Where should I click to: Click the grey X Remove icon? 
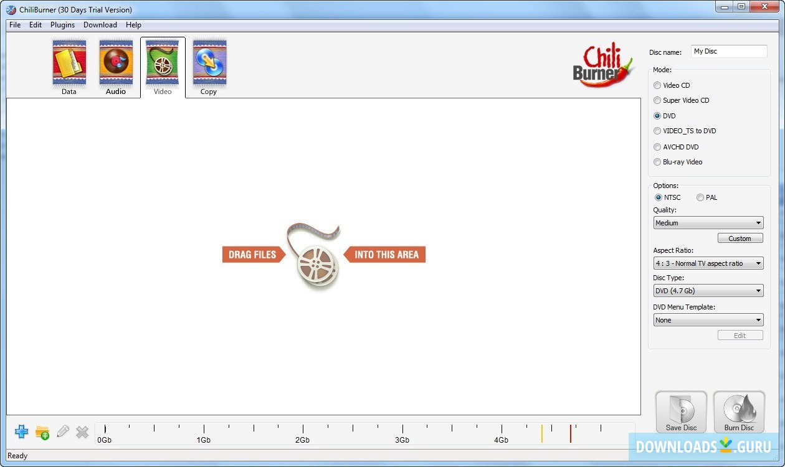pos(82,432)
